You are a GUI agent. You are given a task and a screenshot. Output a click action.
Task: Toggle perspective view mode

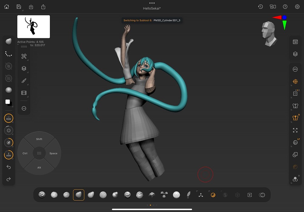pyautogui.click(x=295, y=82)
